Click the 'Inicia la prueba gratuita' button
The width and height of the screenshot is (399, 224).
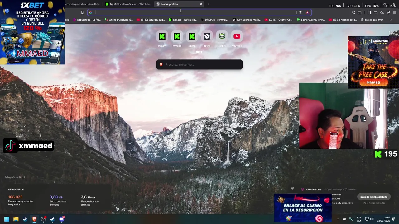coord(374,197)
